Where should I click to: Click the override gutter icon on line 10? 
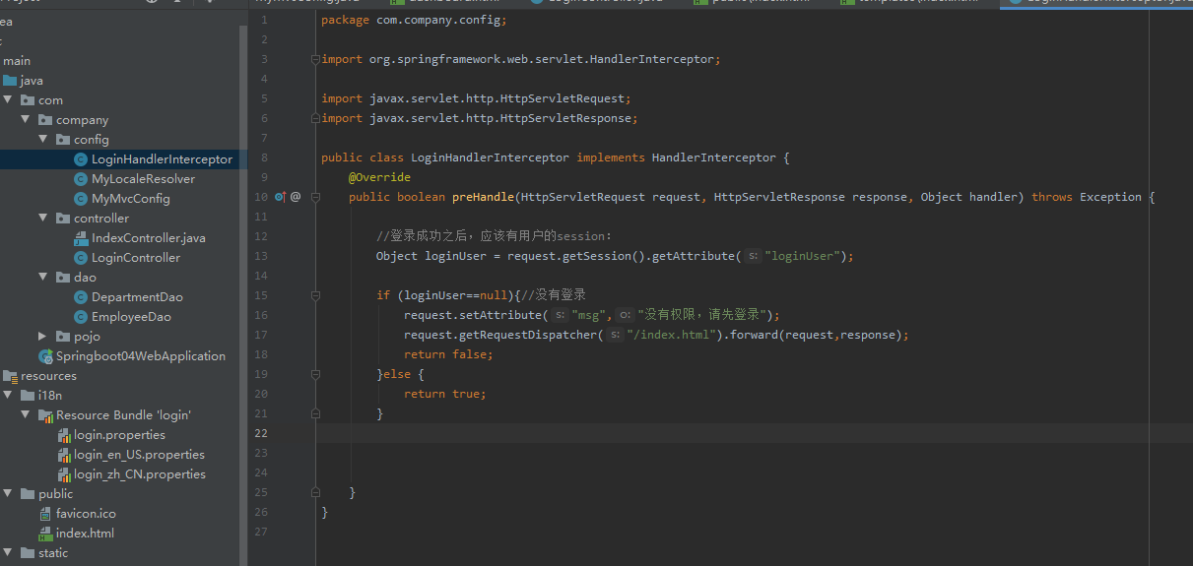pyautogui.click(x=280, y=197)
